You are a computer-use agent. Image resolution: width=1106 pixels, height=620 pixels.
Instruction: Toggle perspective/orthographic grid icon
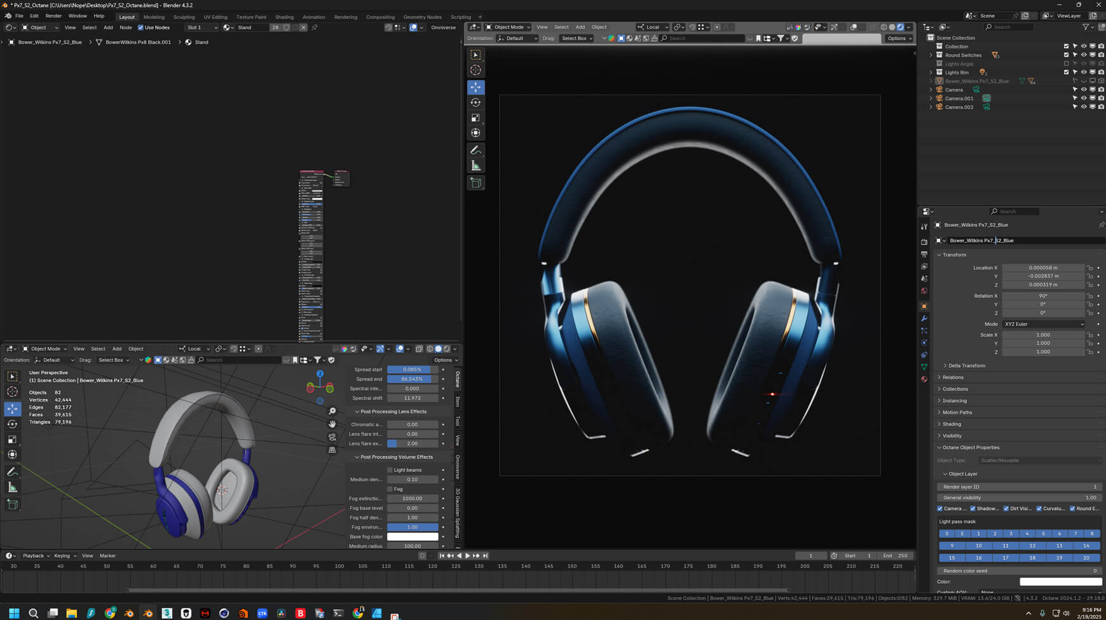[x=332, y=450]
